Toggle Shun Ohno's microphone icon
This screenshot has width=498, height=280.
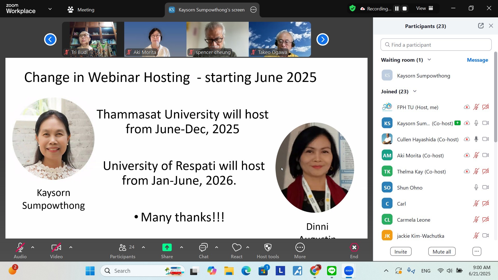click(476, 187)
